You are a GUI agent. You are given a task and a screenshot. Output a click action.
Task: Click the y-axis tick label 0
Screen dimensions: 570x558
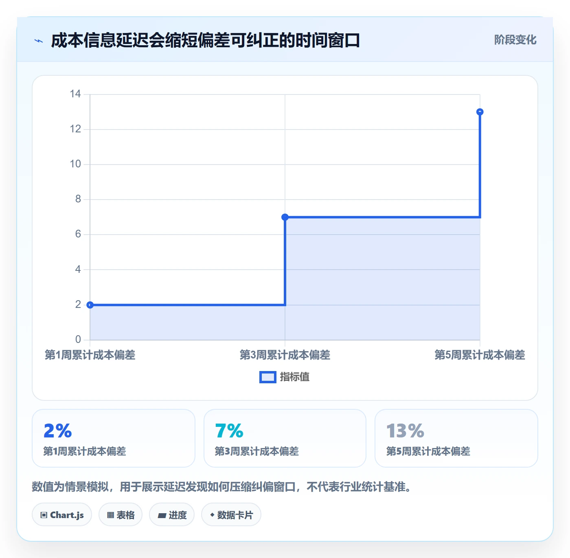pos(78,340)
